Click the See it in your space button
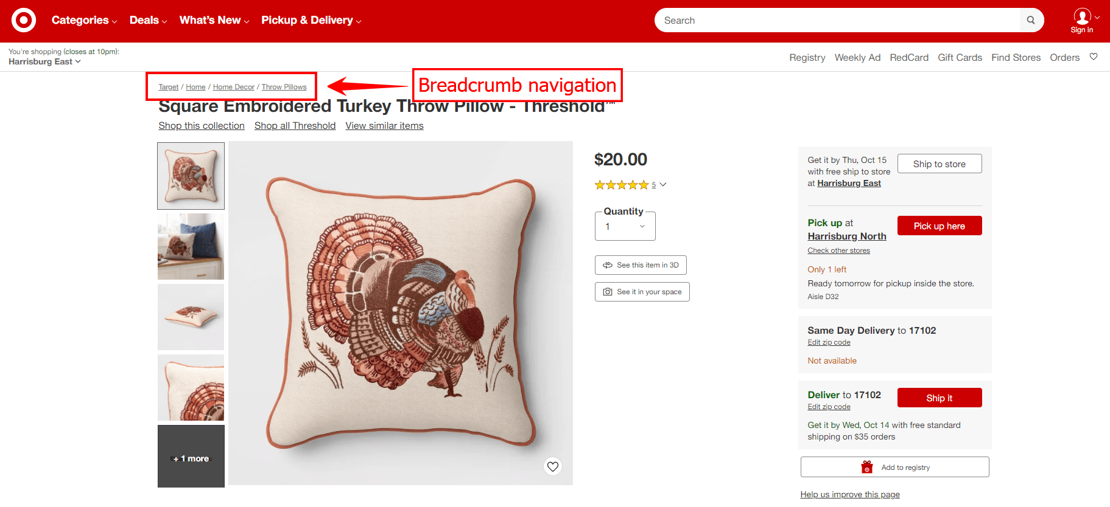1110x507 pixels. point(642,292)
